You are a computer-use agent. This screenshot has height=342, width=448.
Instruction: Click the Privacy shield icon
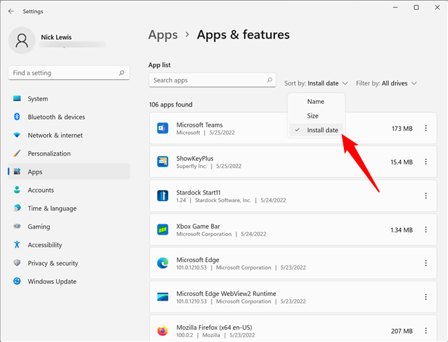coord(17,263)
